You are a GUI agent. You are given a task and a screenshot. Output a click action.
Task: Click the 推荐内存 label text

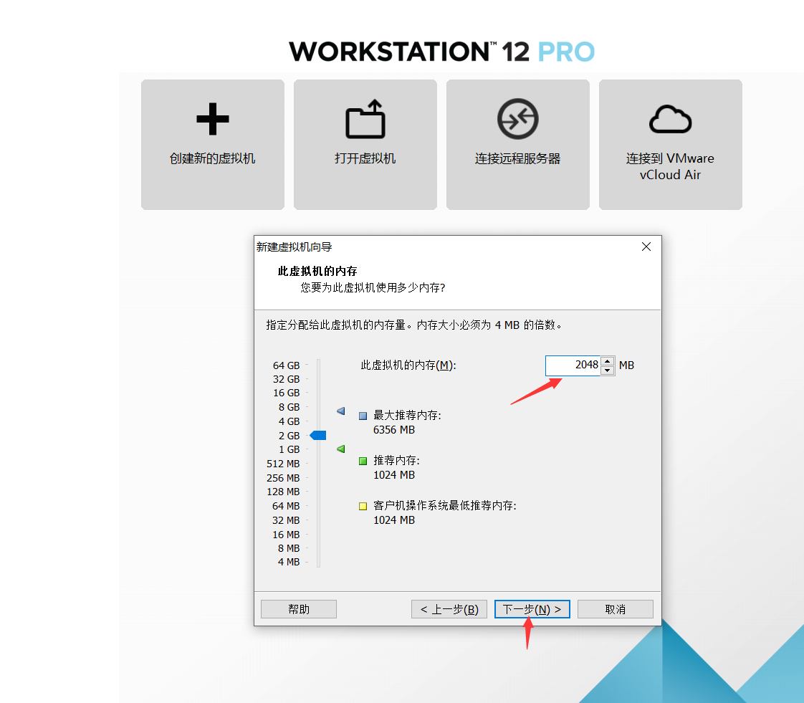pyautogui.click(x=396, y=461)
